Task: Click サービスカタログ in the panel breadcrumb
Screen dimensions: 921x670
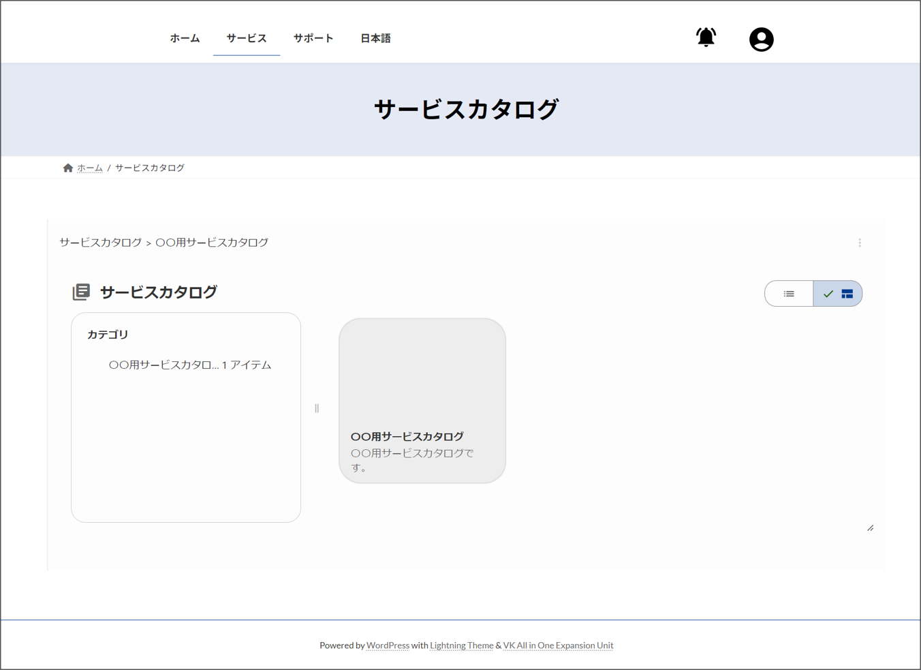Action: point(100,243)
